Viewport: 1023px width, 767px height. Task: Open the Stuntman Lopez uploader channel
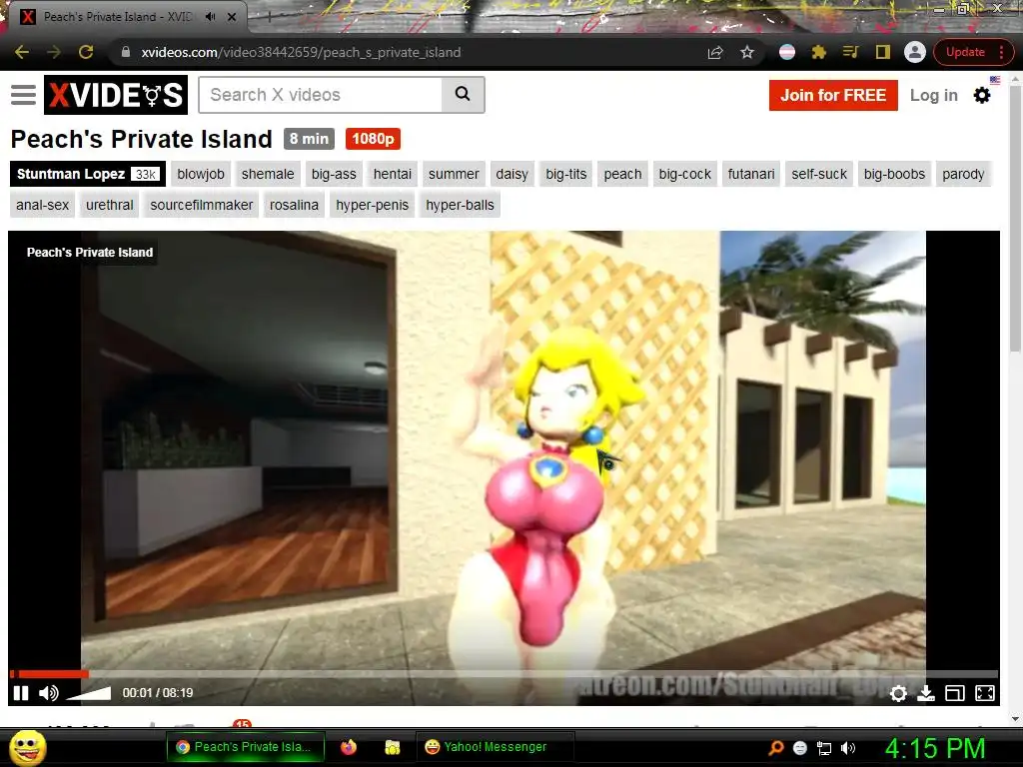[88, 174]
